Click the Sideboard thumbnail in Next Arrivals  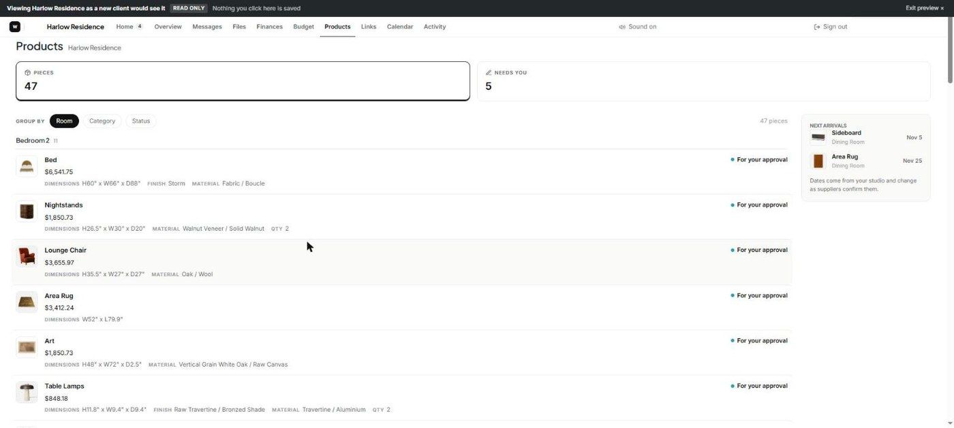818,137
